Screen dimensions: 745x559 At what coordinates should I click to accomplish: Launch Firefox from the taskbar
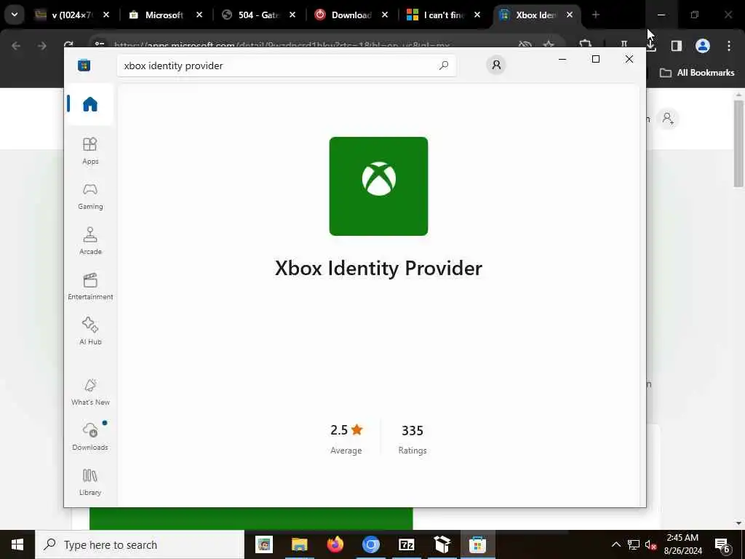(x=335, y=544)
